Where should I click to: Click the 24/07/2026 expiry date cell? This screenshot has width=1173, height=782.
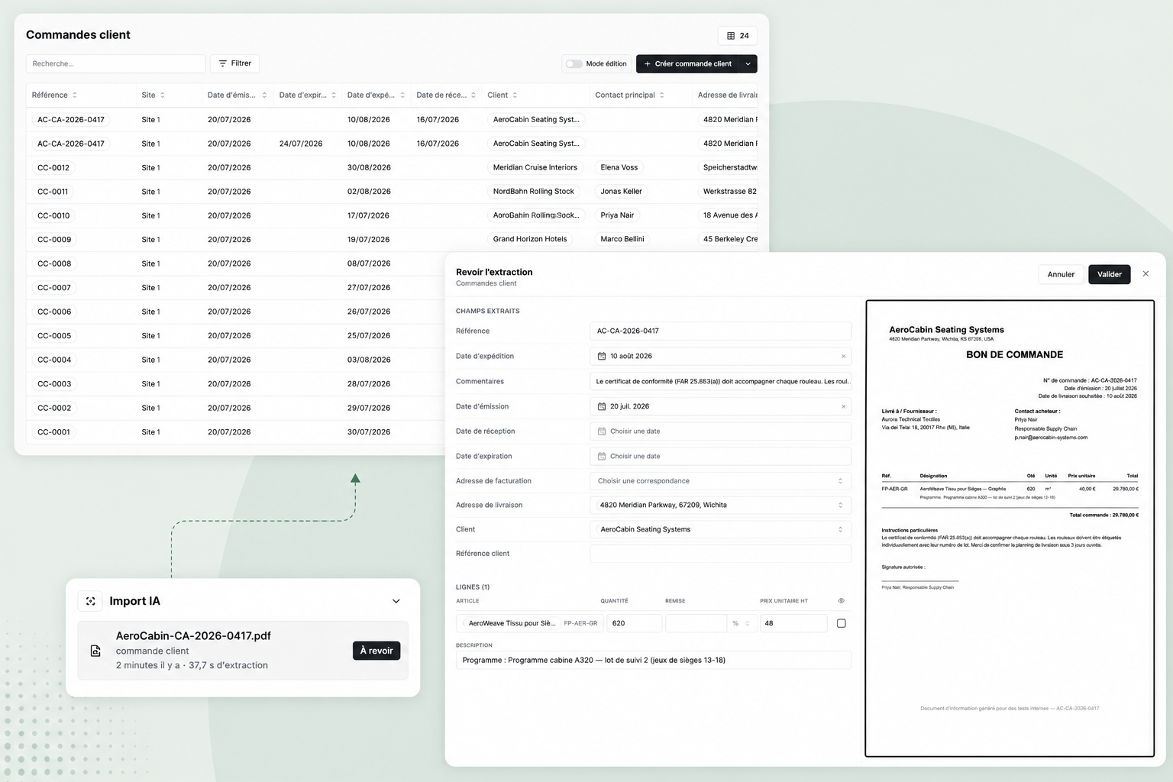(x=301, y=144)
